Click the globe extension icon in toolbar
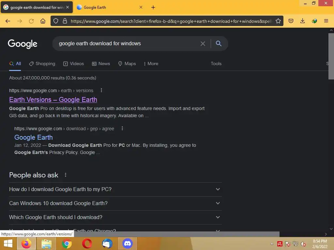Viewport: 334px width, 250px height. (314, 21)
